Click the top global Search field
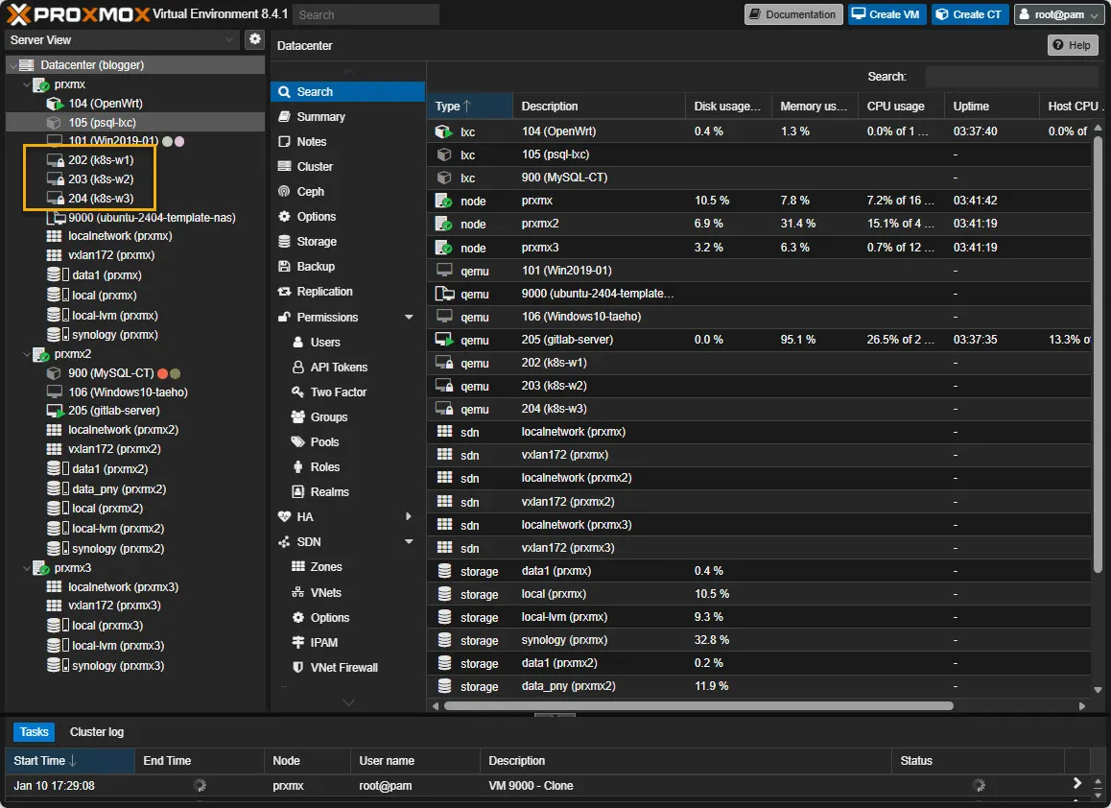Viewport: 1111px width, 808px height. [x=366, y=15]
